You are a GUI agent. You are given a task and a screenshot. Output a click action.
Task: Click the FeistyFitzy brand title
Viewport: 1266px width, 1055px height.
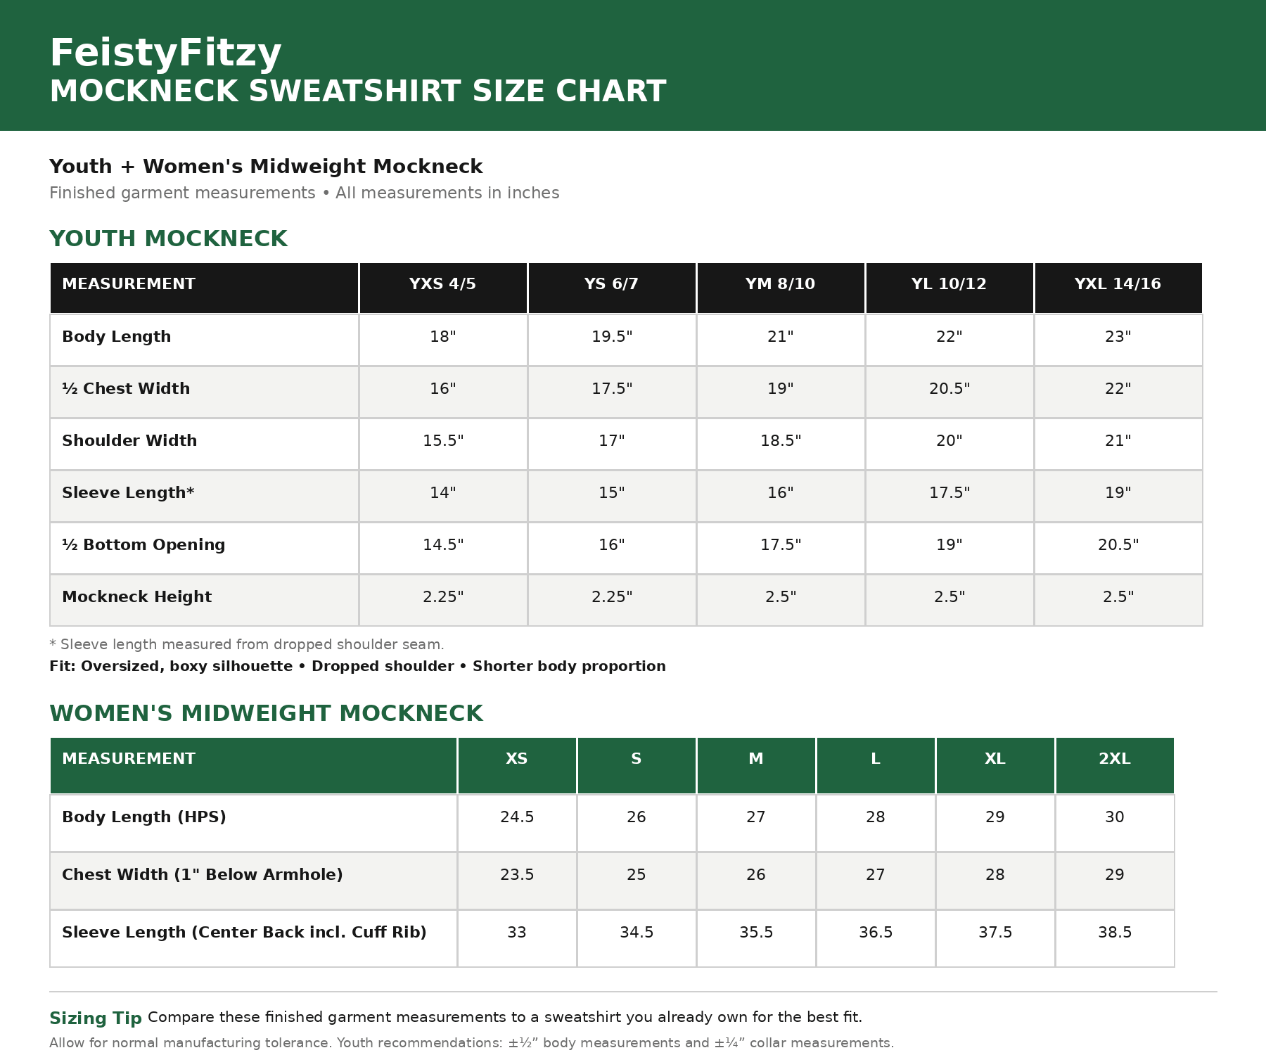click(x=165, y=53)
